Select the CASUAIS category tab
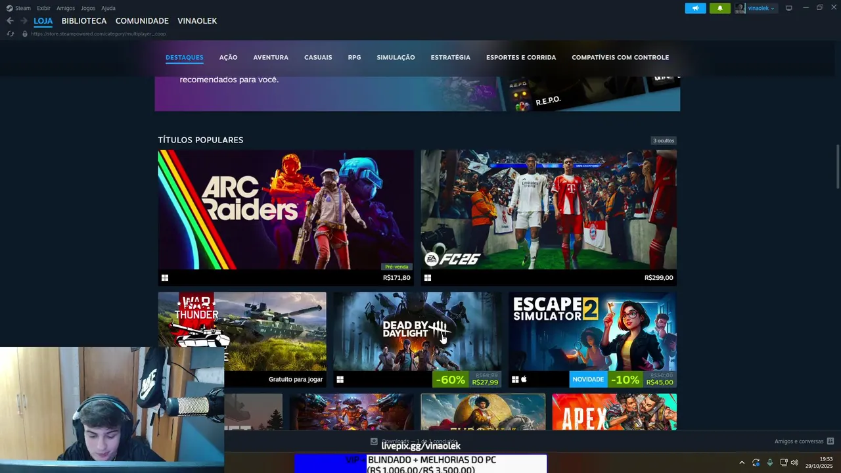This screenshot has width=841, height=473. coord(318,57)
